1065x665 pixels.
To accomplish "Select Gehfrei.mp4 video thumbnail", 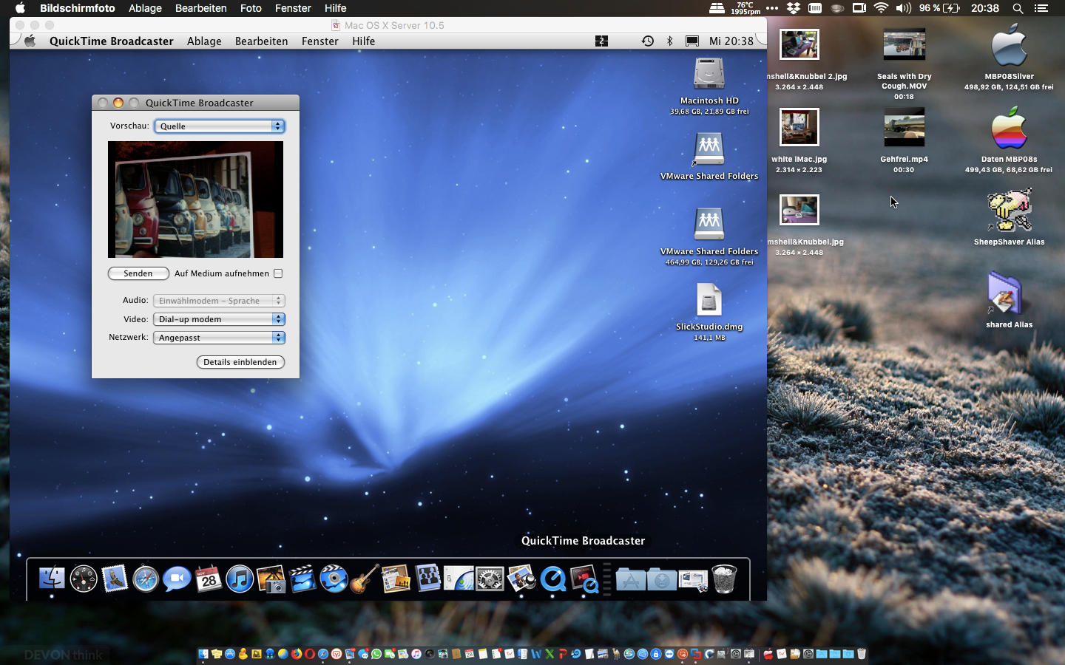I will (904, 127).
